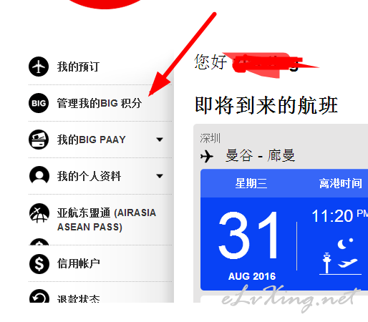Click the BIG PAAY card icon
This screenshot has width=368, height=322.
pyautogui.click(x=39, y=140)
